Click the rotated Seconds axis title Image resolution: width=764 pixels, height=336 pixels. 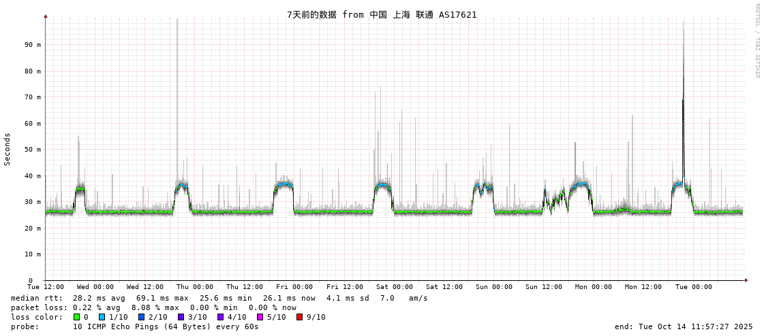(7, 149)
